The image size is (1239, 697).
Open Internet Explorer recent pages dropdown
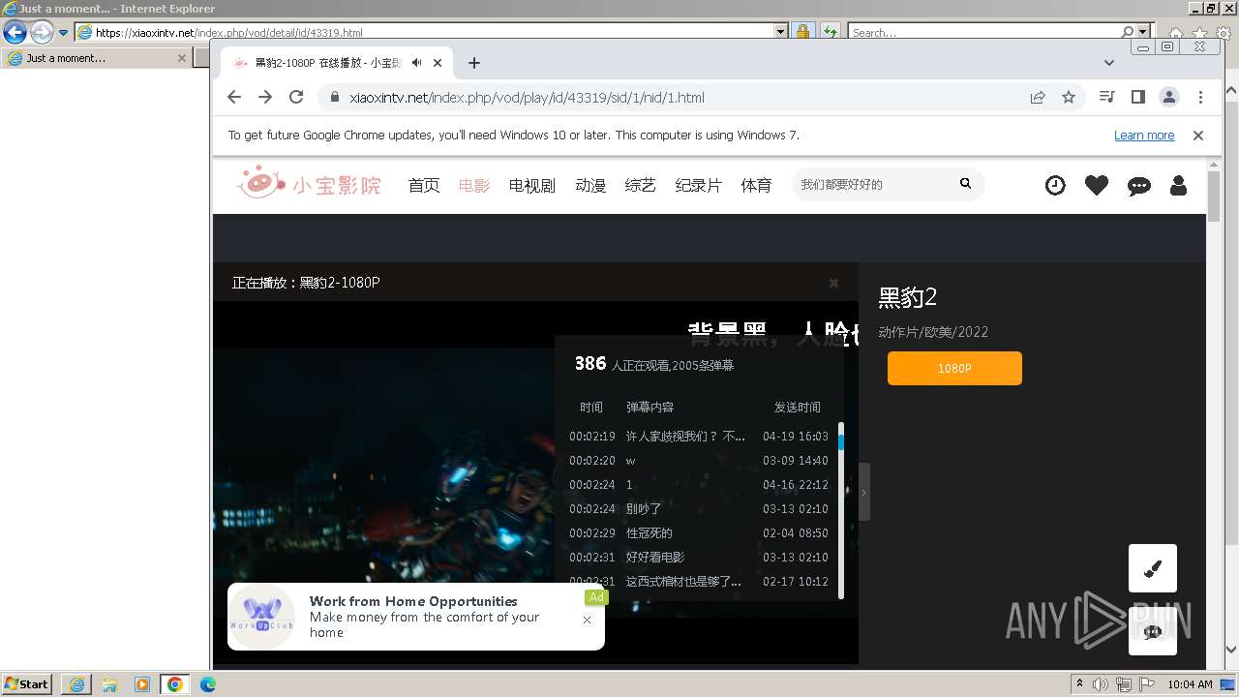(64, 32)
